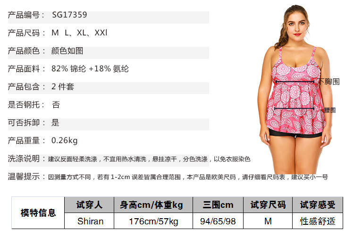
Task: Click the 176cm/57kg table cell
Action: point(153,221)
